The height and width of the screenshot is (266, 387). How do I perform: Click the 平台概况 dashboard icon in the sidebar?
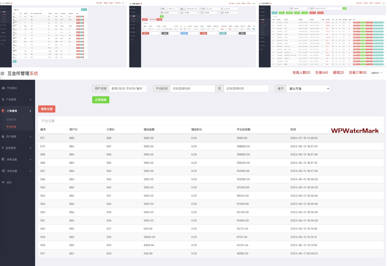pyautogui.click(x=3, y=88)
